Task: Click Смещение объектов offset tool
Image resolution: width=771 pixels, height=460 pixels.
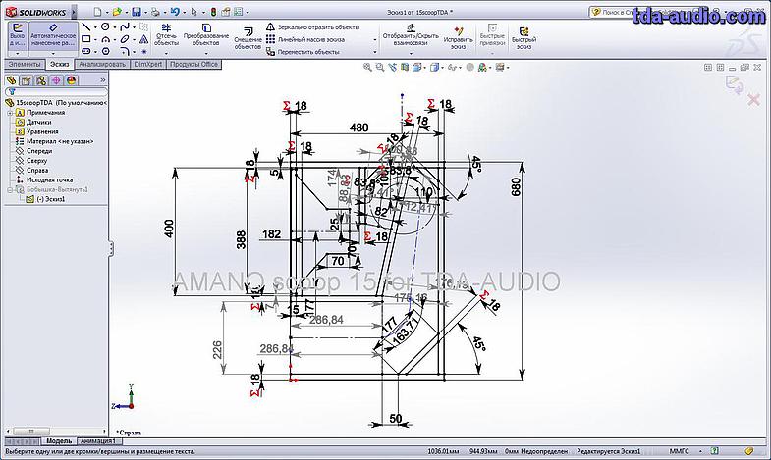Action: coord(248,38)
